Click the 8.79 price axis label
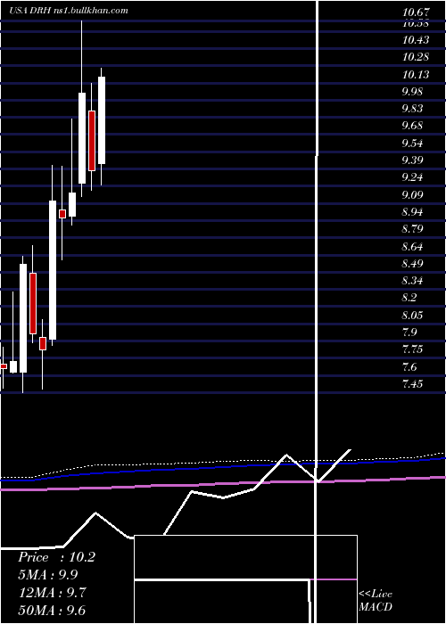The height and width of the screenshot is (624, 446). [x=412, y=229]
